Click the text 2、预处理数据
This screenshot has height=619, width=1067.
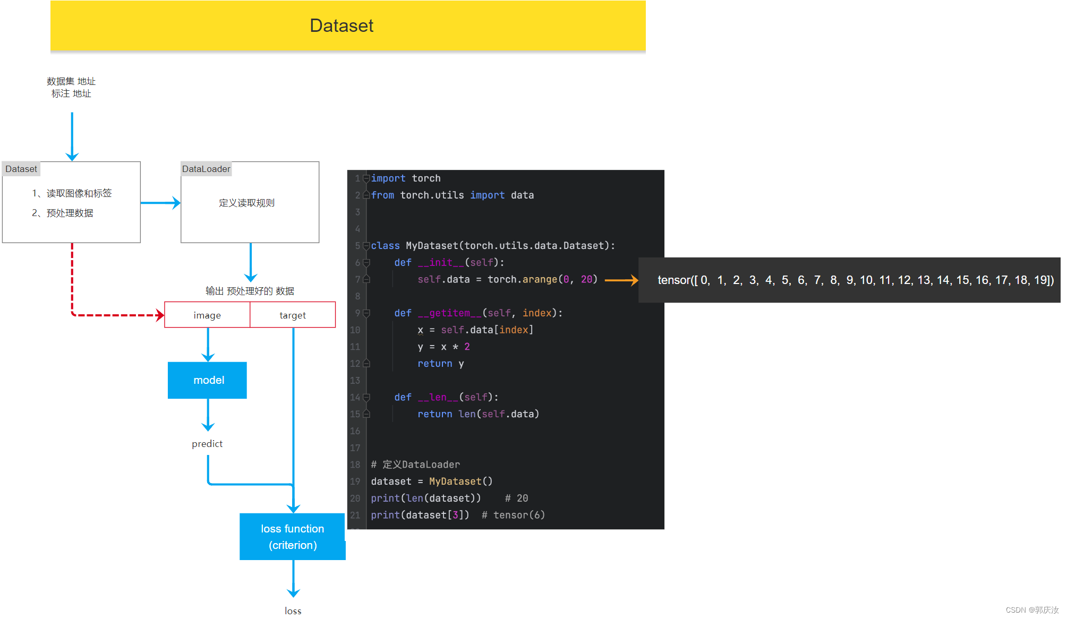click(62, 213)
